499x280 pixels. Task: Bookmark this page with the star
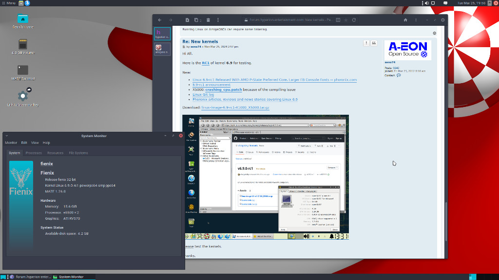coord(346,20)
